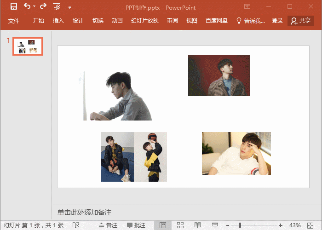Switch to the 插入 tab

pyautogui.click(x=58, y=21)
